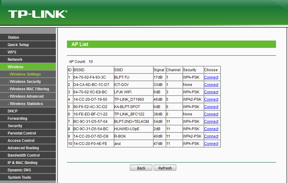
Task: Open Wireless Settings submenu
Action: pos(28,74)
